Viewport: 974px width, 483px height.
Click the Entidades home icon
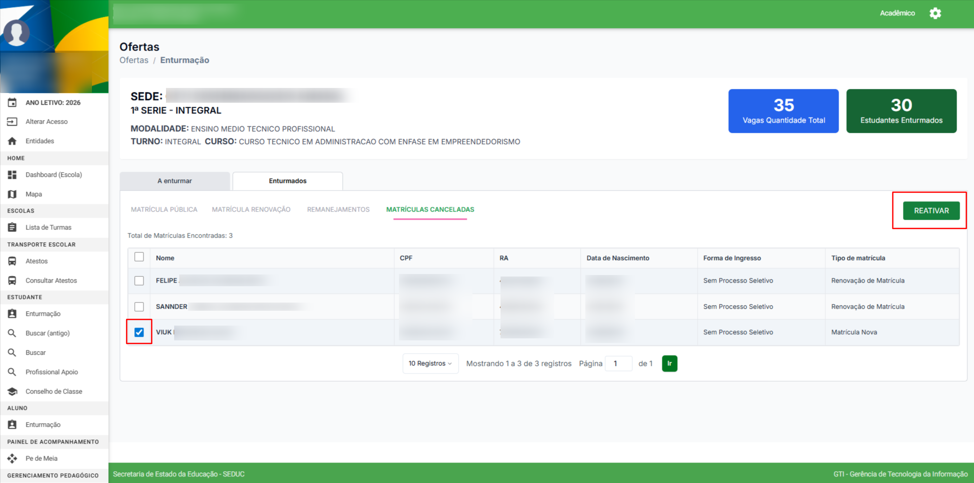point(12,141)
